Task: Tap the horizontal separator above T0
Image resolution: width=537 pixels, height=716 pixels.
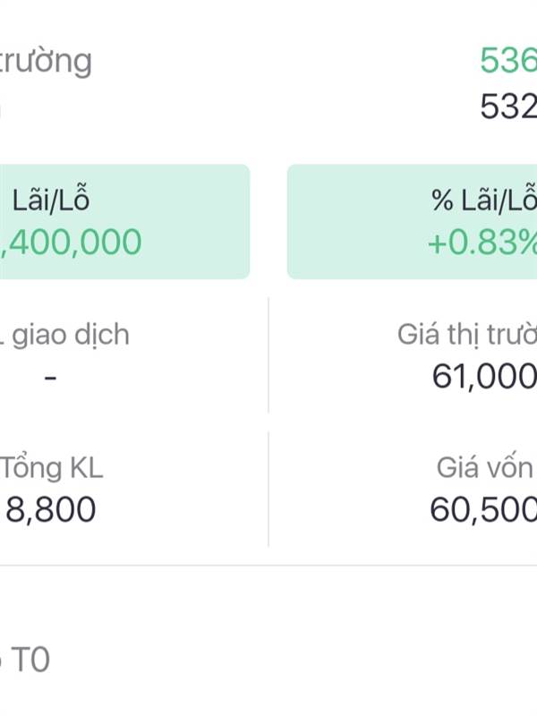Action: coord(268,566)
